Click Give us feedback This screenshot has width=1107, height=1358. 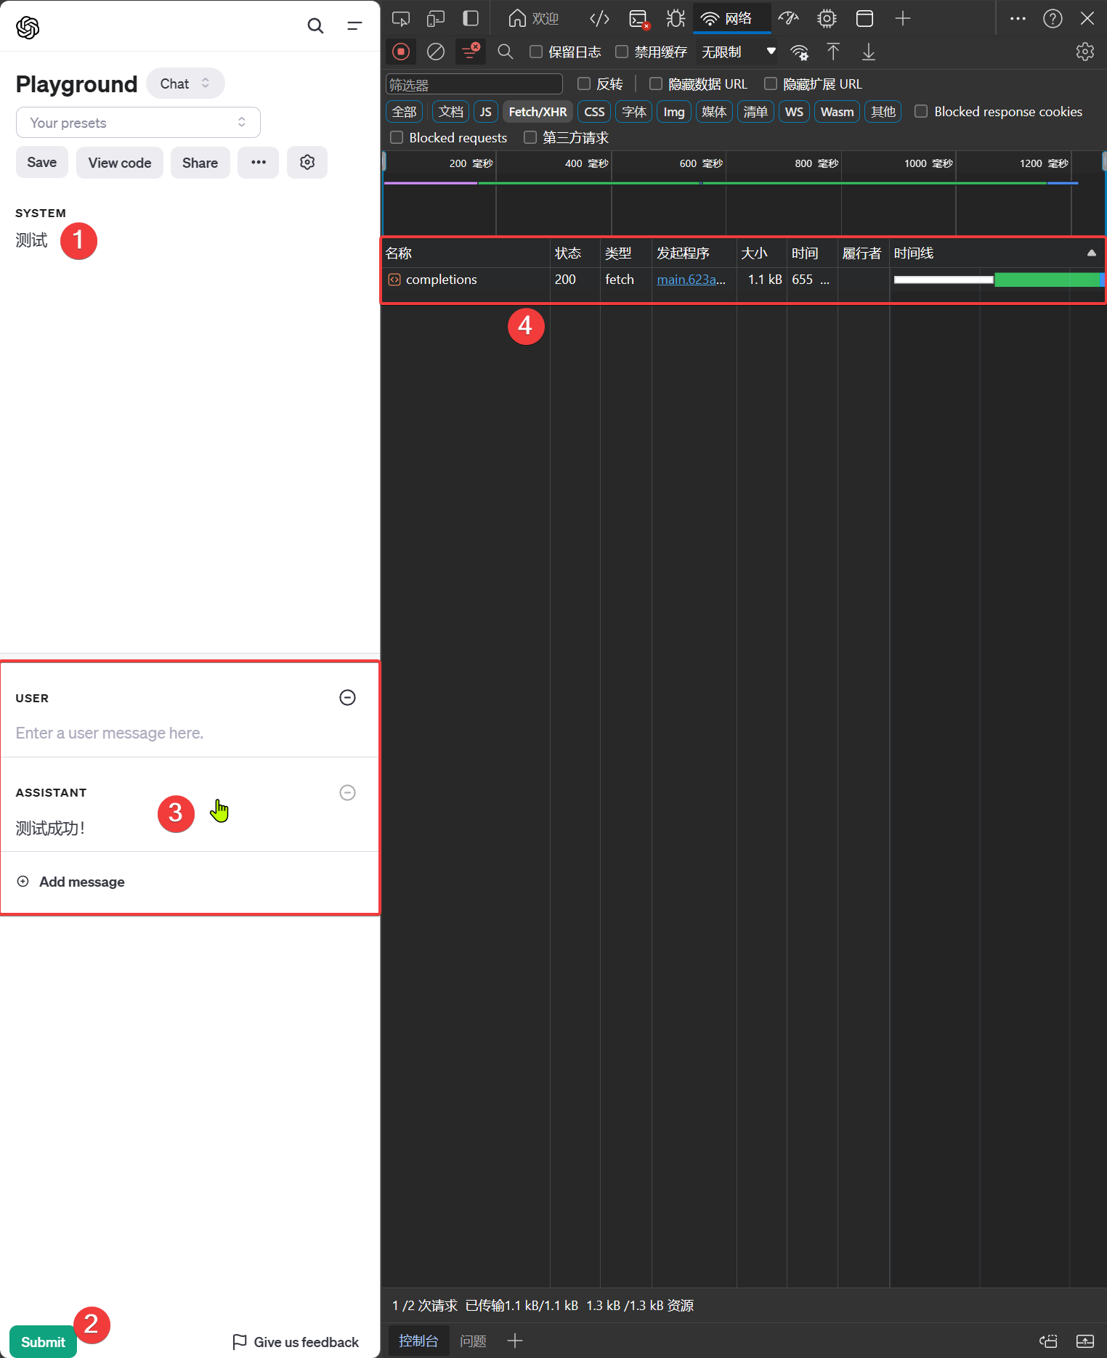click(296, 1342)
